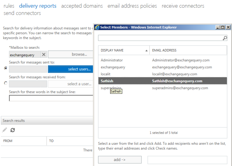This screenshot has width=232, height=166.
Task: Select the superadmins row
Action: pos(163,88)
